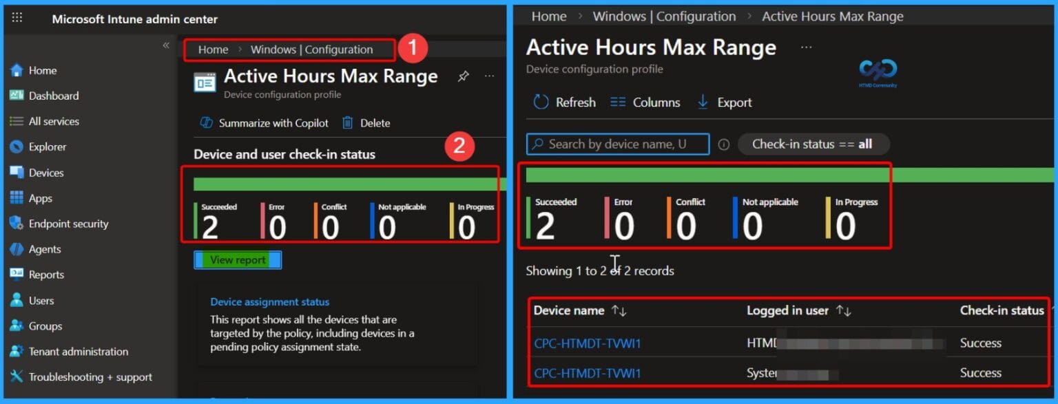Click the View report button
Viewport: 1058px width, 404px height.
coord(238,259)
